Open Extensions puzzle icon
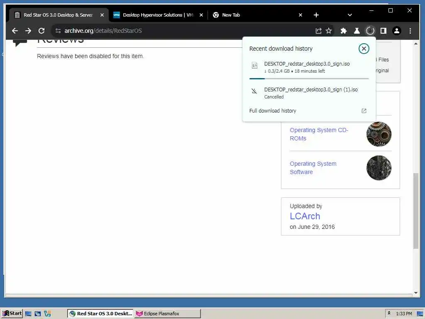425x319 pixels. click(344, 31)
